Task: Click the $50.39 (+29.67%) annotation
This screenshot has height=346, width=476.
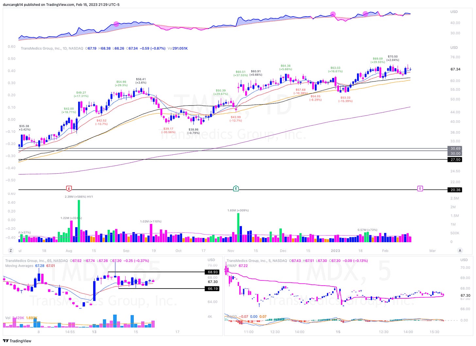Action: tap(221, 92)
